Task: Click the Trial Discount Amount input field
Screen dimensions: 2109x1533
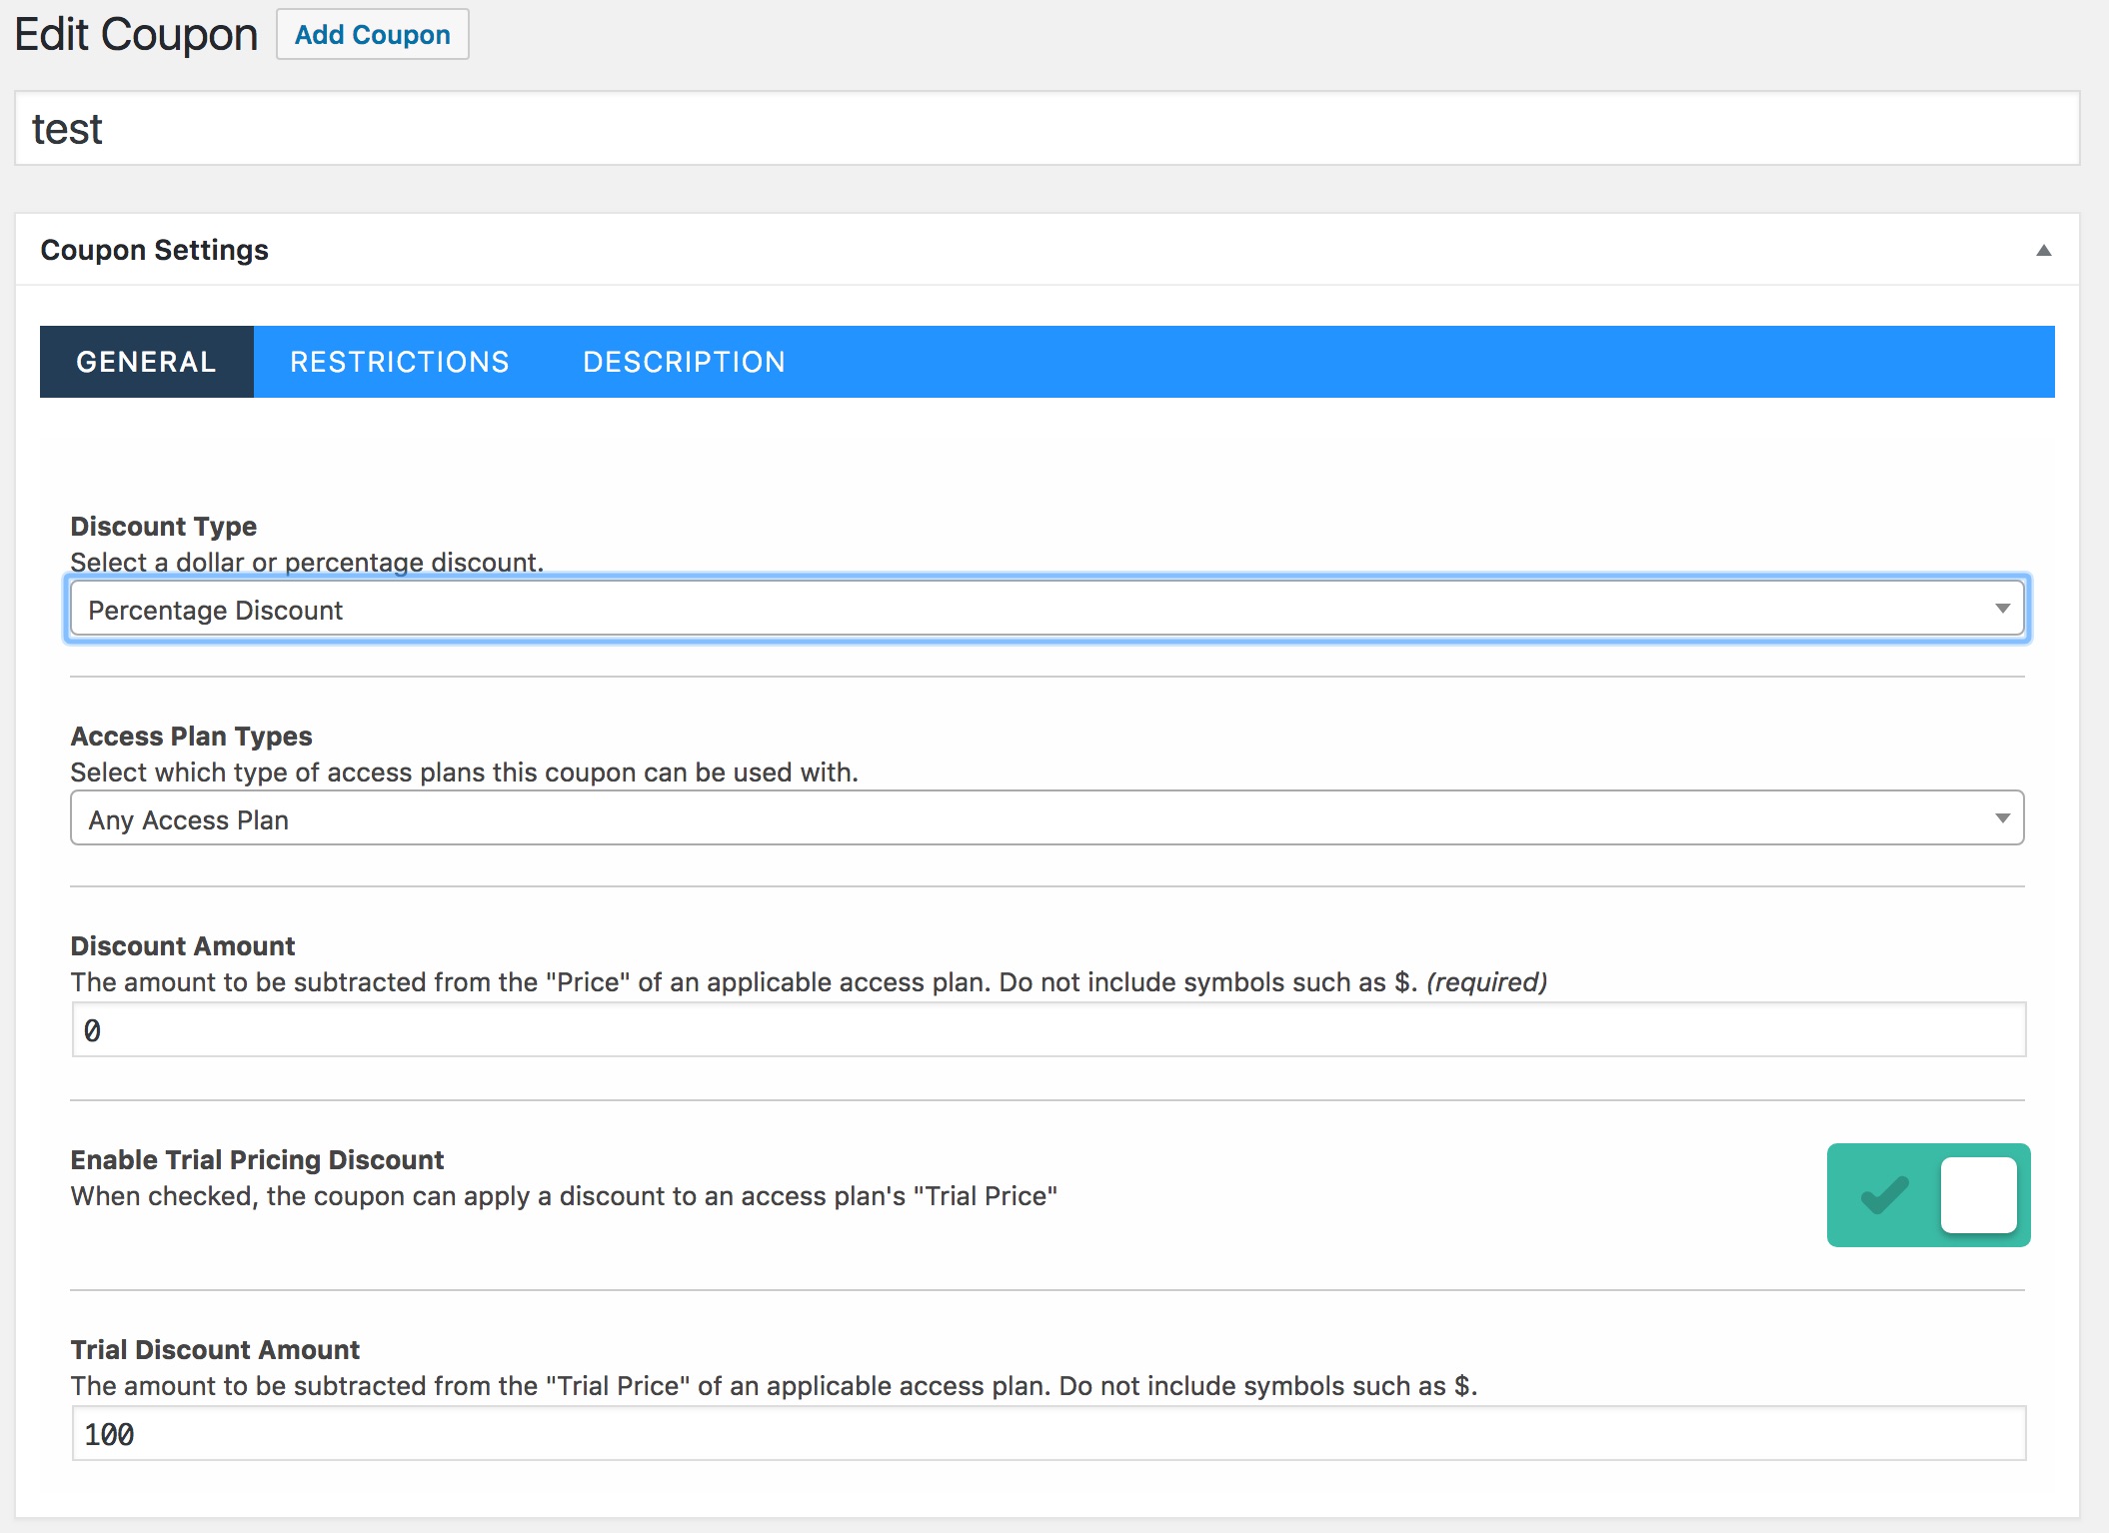Action: pos(1048,1434)
